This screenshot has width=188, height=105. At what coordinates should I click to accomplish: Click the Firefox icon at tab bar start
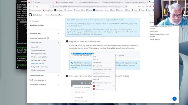click(29, 2)
